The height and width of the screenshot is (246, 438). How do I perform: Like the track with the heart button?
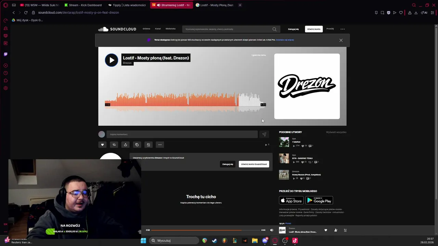click(102, 145)
